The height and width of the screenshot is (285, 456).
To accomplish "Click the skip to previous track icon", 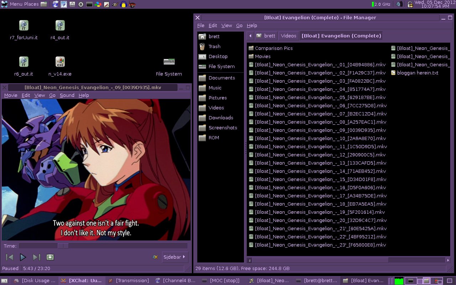I will pos(10,257).
